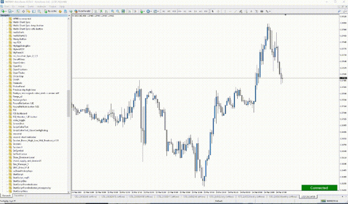Viewport: 348px width, 204px height.
Task: Toggle the Chart Shift icon
Action: coord(135,11)
